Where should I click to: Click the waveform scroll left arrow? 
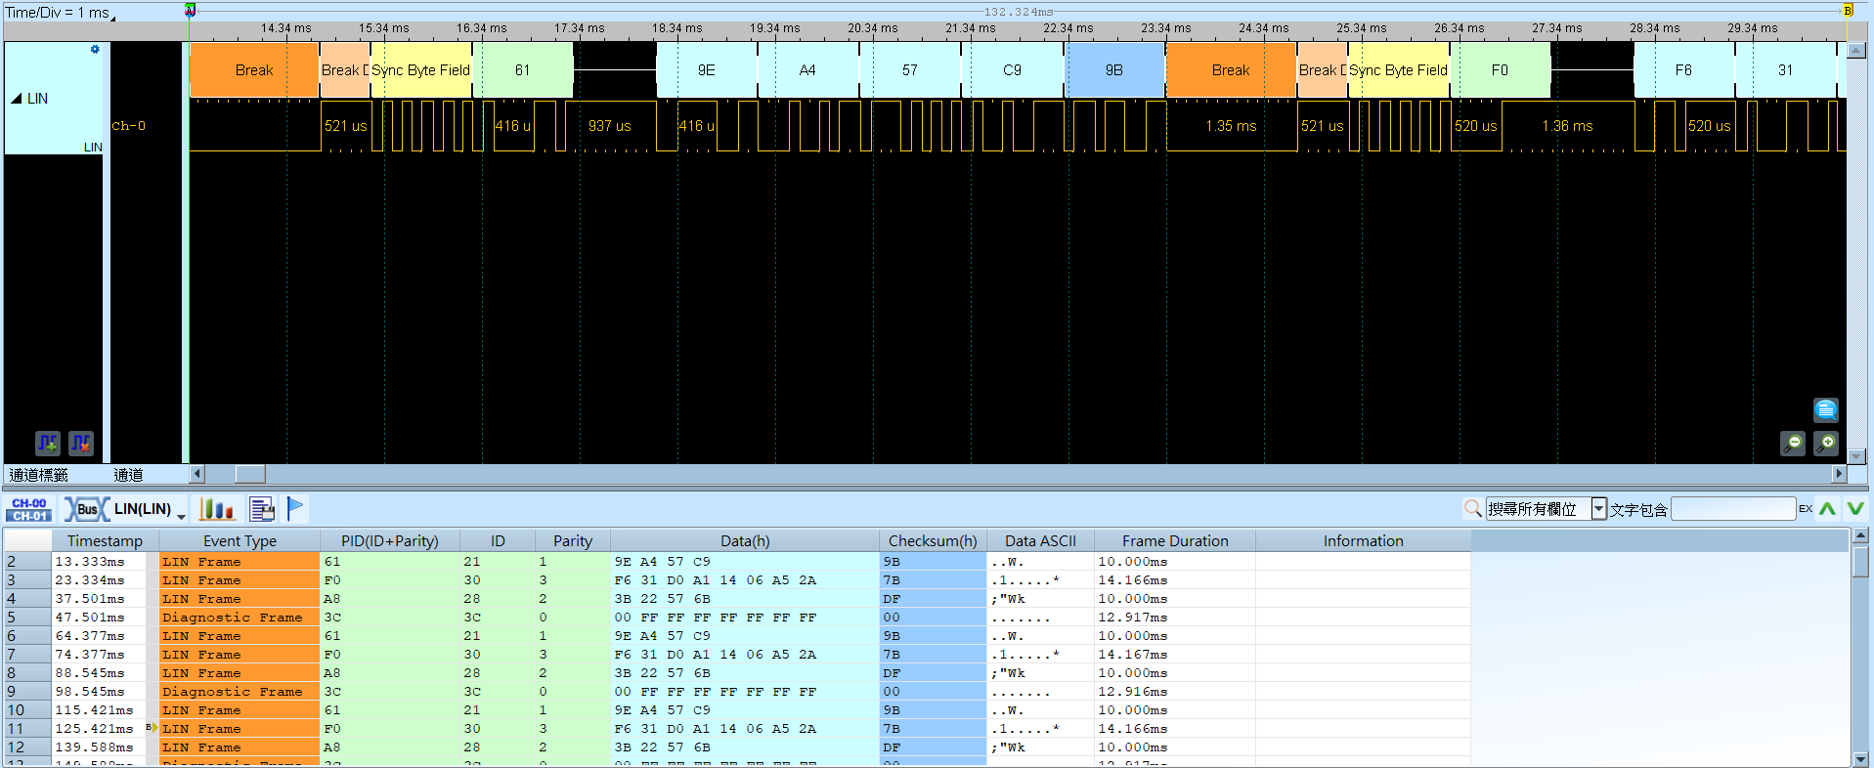coord(196,474)
